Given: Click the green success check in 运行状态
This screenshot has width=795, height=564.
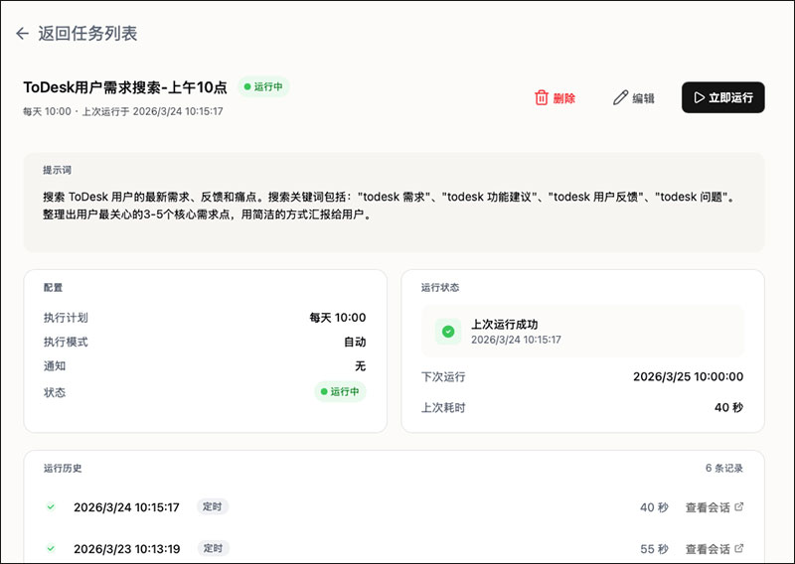Looking at the screenshot, I should pyautogui.click(x=448, y=331).
